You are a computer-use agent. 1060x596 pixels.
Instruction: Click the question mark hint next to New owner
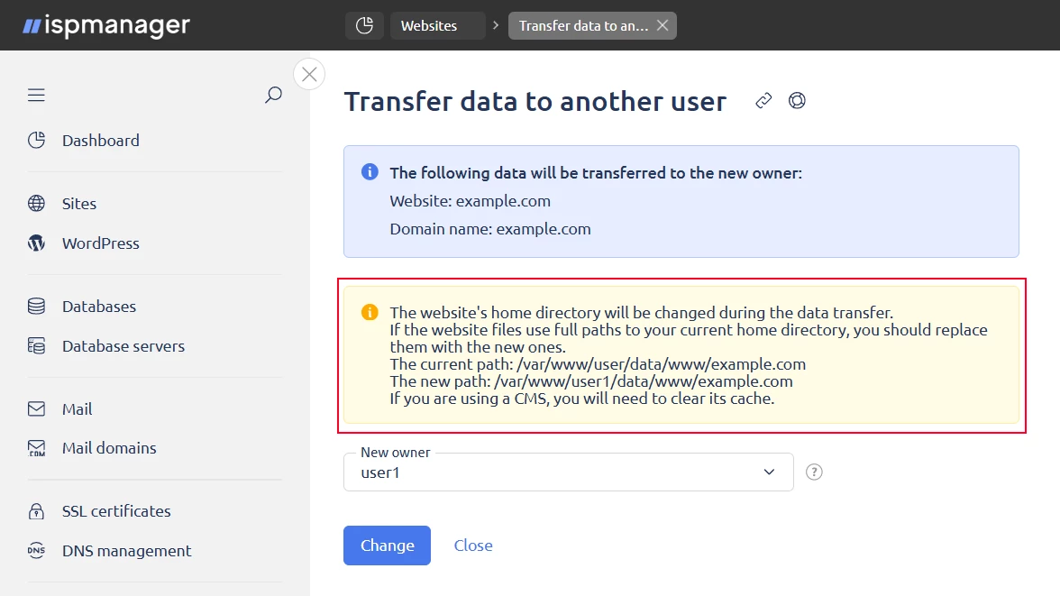814,472
